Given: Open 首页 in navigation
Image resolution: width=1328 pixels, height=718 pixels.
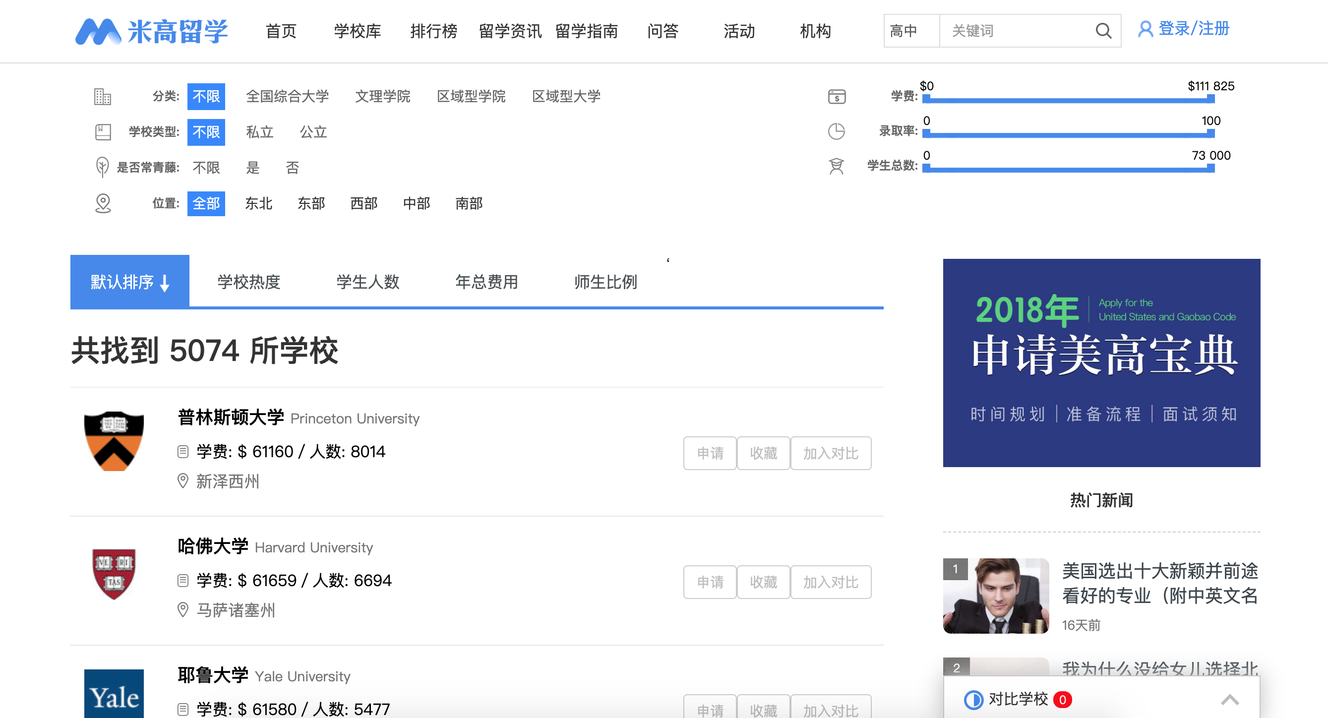Looking at the screenshot, I should (281, 31).
